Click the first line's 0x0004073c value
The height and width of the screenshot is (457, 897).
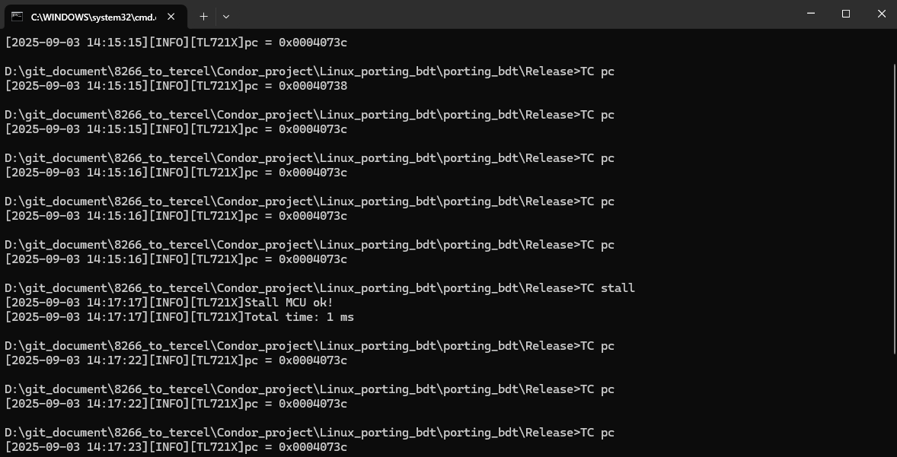click(312, 43)
